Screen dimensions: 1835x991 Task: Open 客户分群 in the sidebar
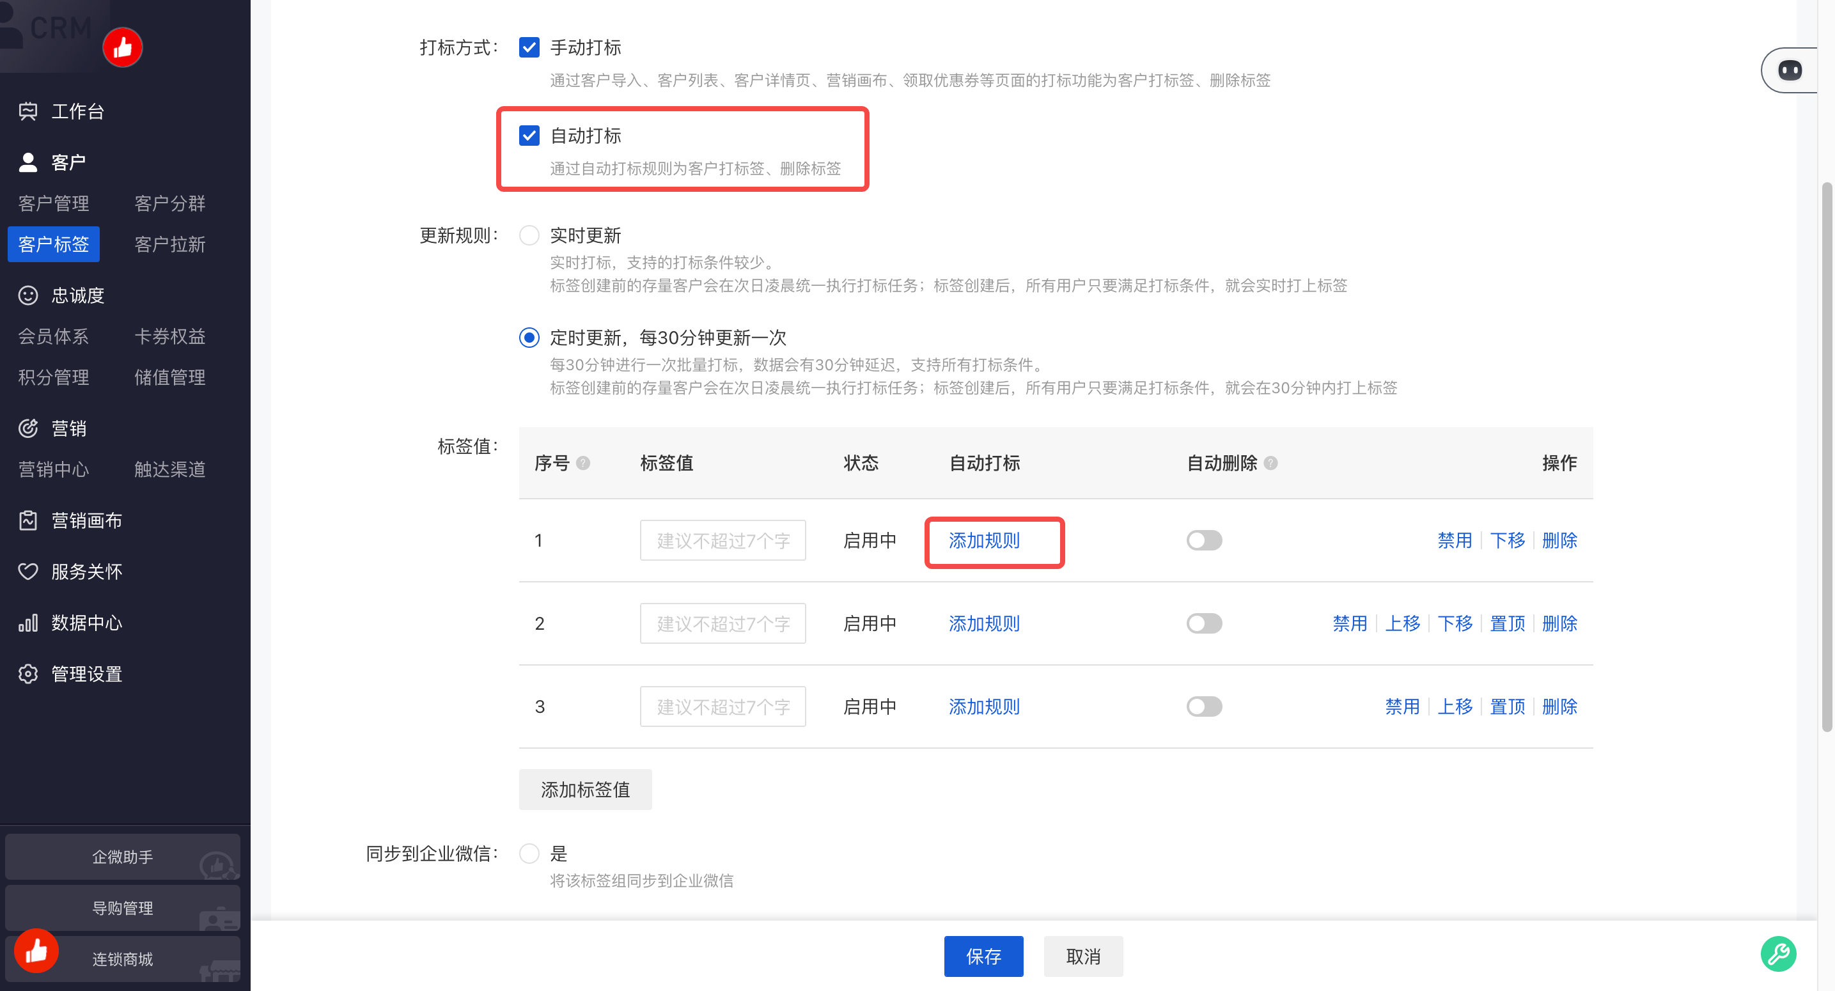pos(169,203)
